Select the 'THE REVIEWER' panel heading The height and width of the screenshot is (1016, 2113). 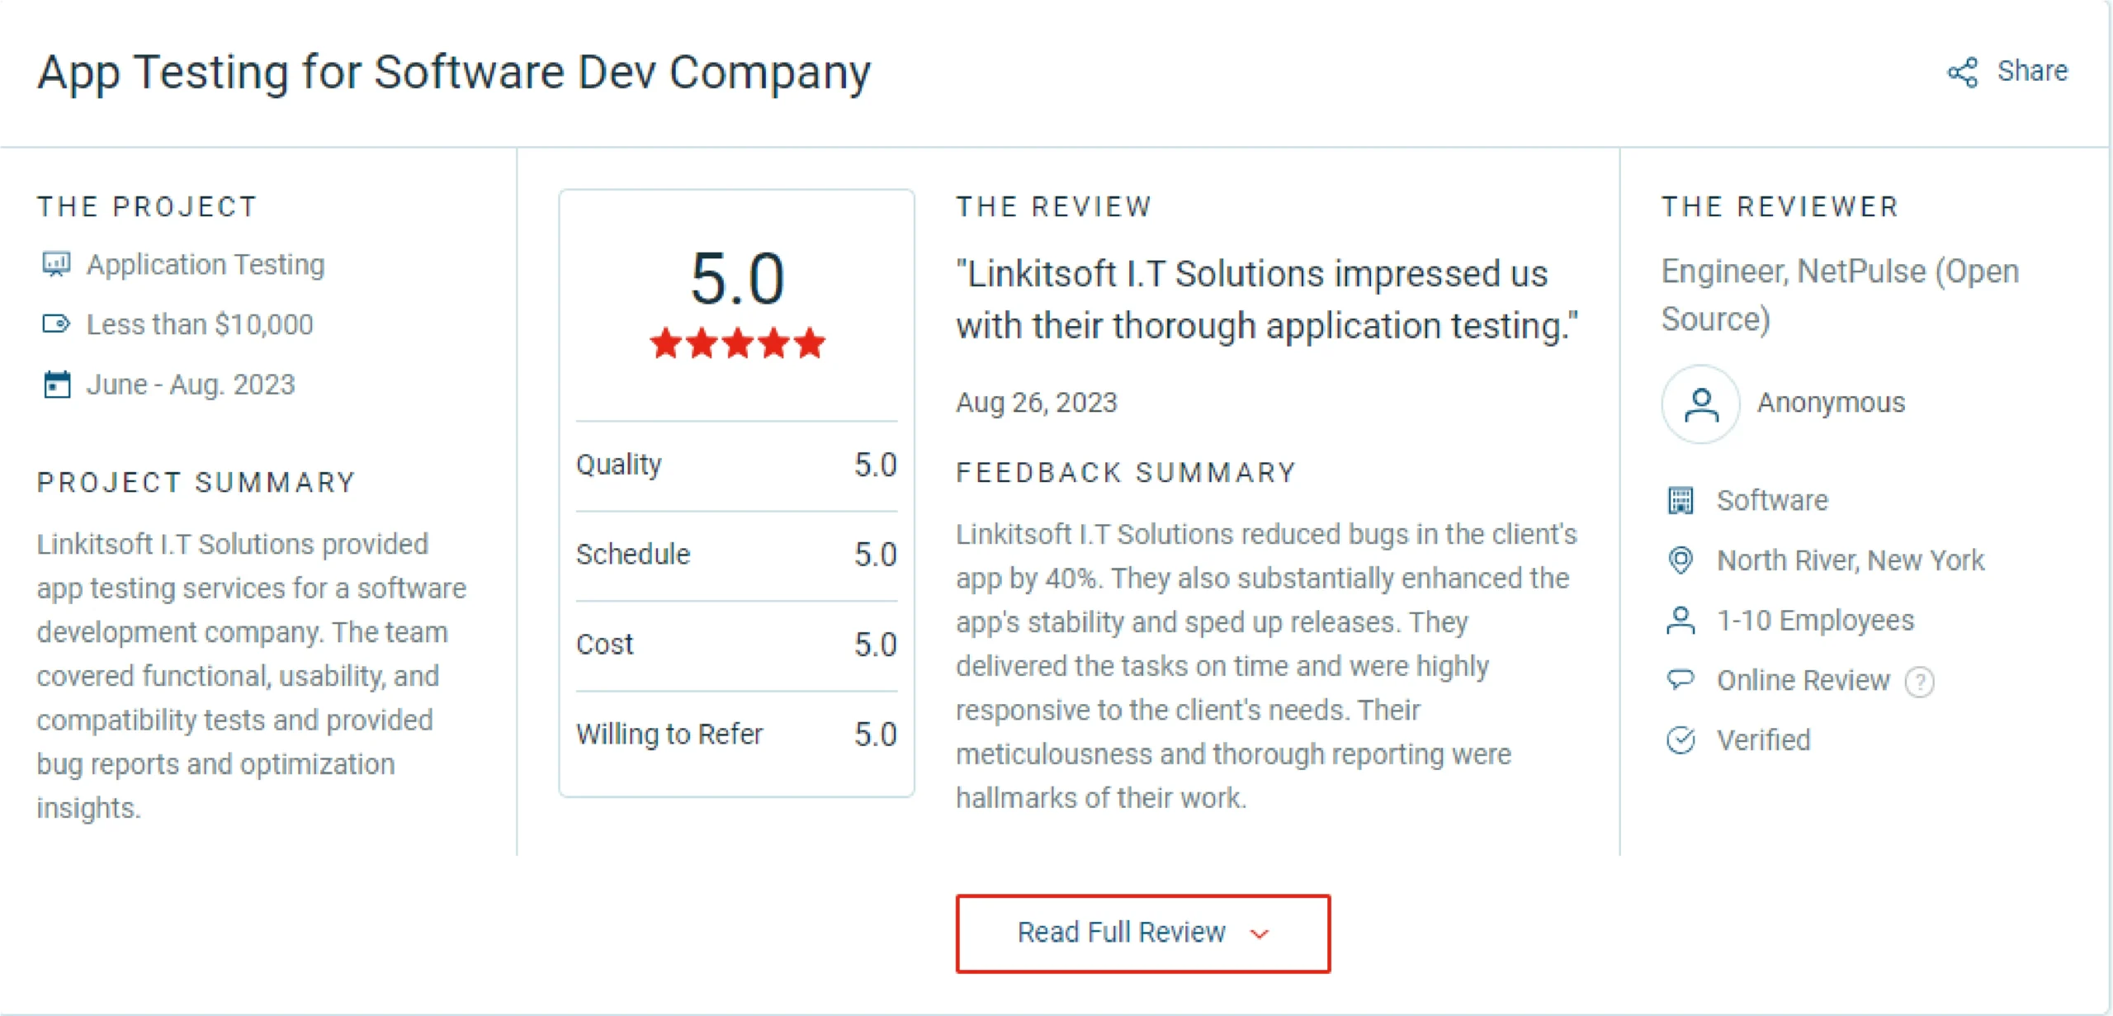[x=1780, y=206]
